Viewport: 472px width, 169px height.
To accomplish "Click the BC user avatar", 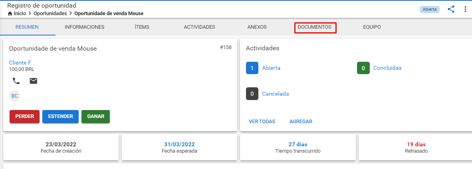I will coord(15,96).
